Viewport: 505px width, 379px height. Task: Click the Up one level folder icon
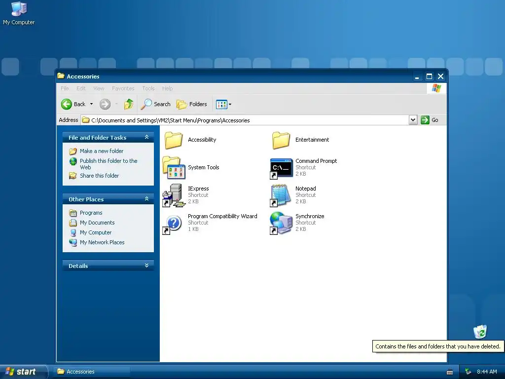(x=129, y=104)
